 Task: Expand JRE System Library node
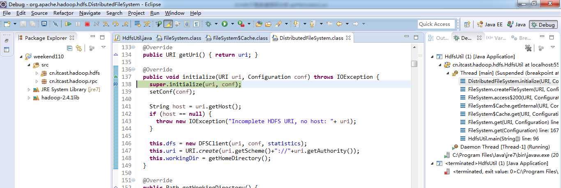(x=29, y=89)
